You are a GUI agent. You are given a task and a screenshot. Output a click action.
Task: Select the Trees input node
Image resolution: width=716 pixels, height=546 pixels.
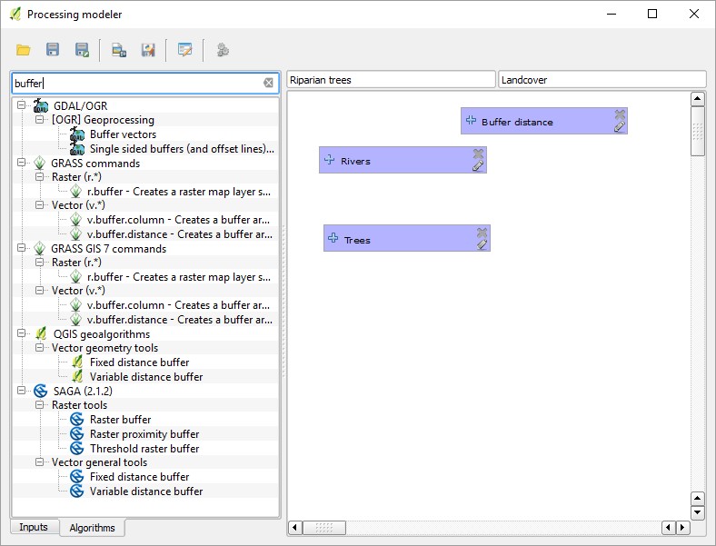click(x=407, y=238)
